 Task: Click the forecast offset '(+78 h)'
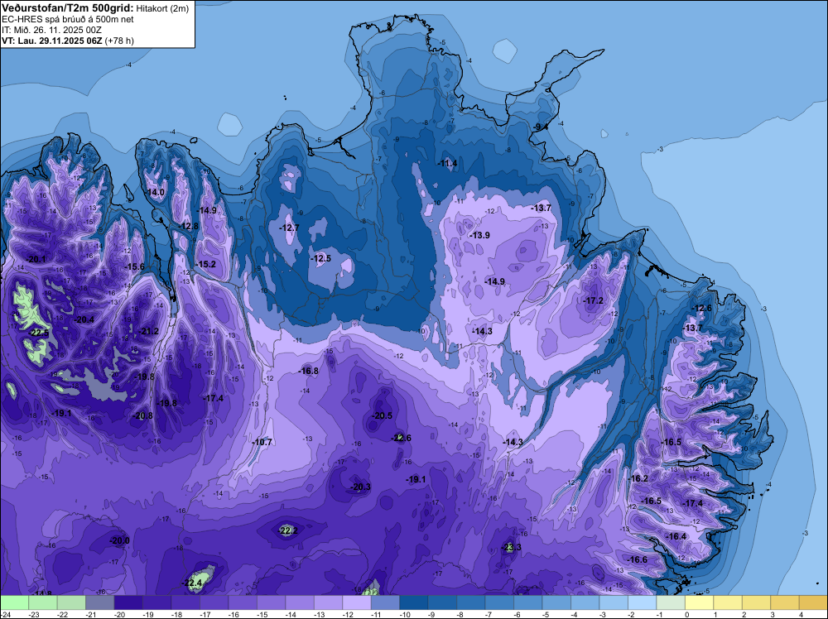(x=119, y=41)
